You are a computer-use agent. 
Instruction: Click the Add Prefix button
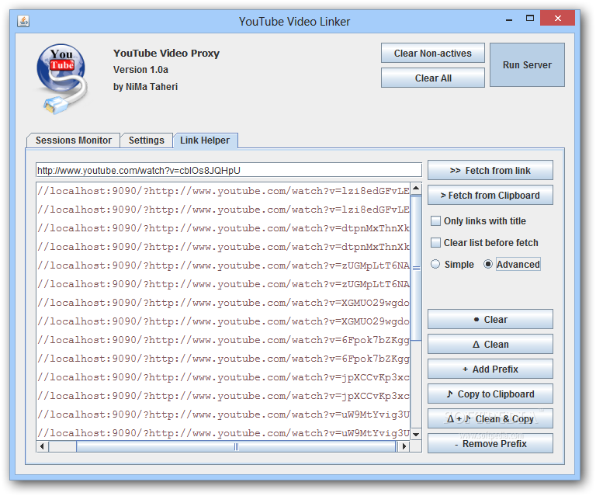tap(490, 369)
